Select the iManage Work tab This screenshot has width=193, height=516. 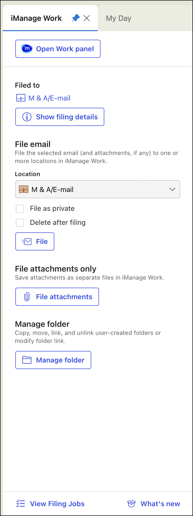tap(36, 18)
